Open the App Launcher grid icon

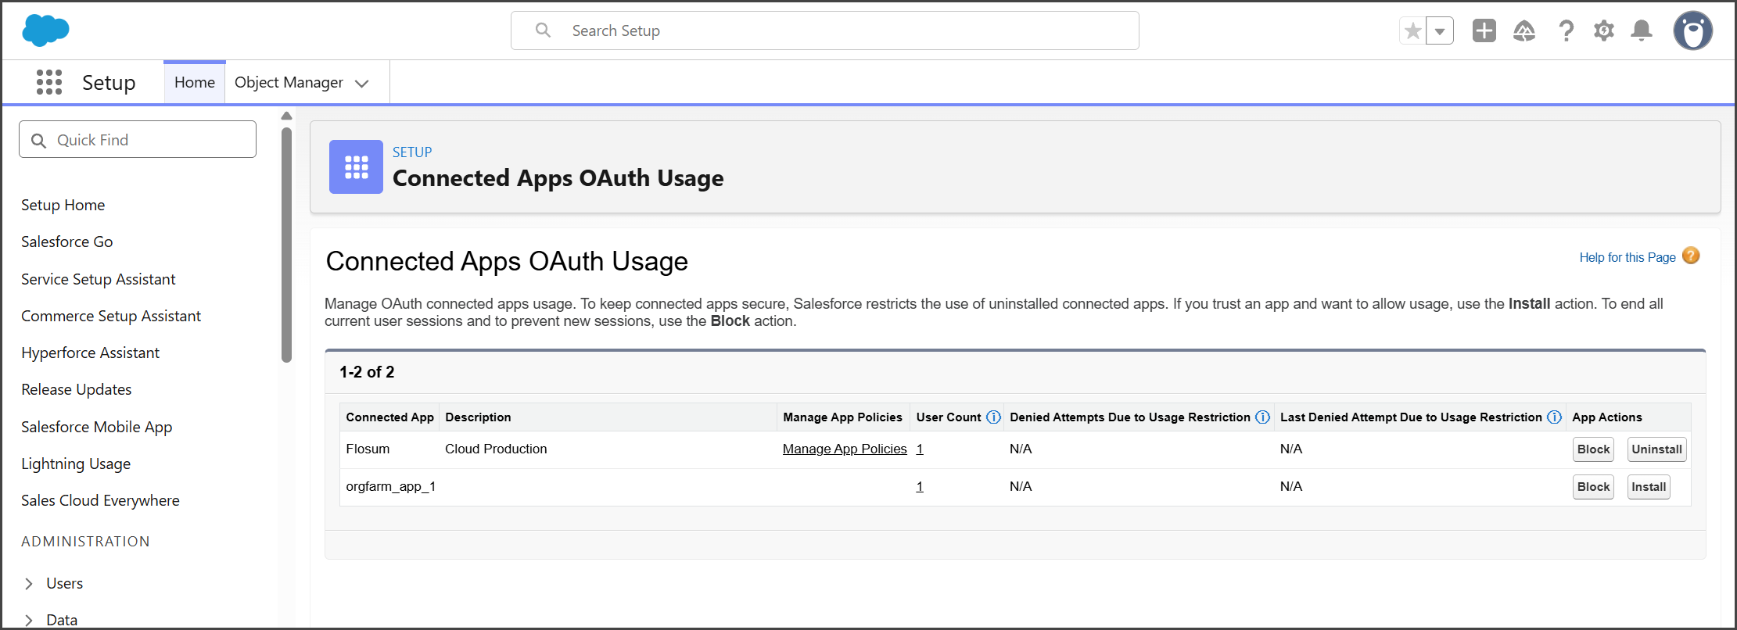[x=49, y=82]
